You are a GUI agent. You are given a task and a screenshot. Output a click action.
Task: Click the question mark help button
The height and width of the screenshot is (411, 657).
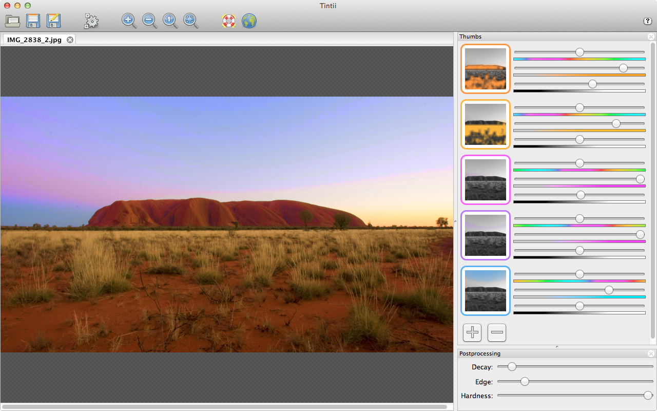pos(647,21)
